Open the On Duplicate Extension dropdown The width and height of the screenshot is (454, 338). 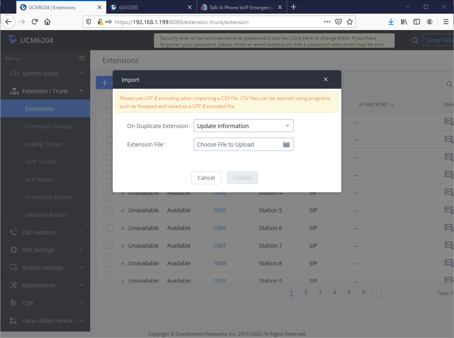click(243, 126)
